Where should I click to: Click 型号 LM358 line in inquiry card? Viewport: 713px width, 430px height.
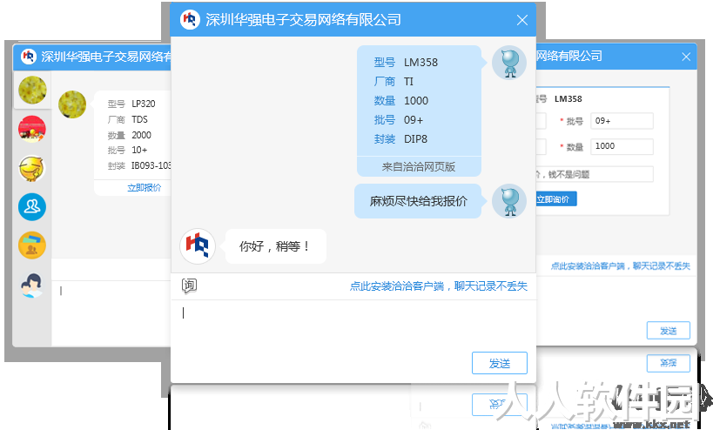[406, 63]
